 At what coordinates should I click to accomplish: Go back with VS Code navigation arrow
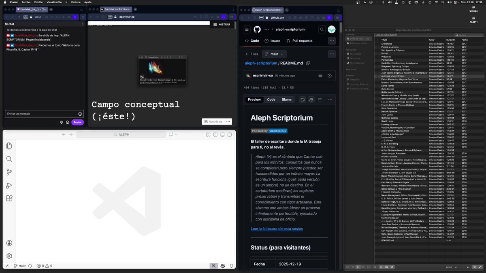(x=64, y=135)
